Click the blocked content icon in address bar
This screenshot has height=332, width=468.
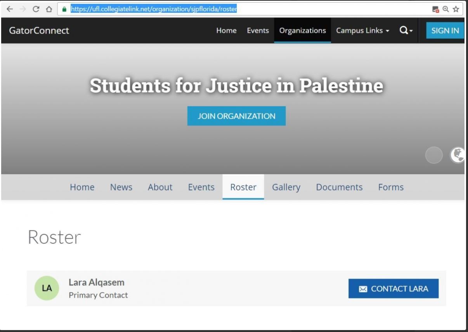[436, 9]
